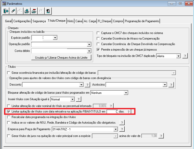Open the Operação padrão dropdown

tap(89, 44)
